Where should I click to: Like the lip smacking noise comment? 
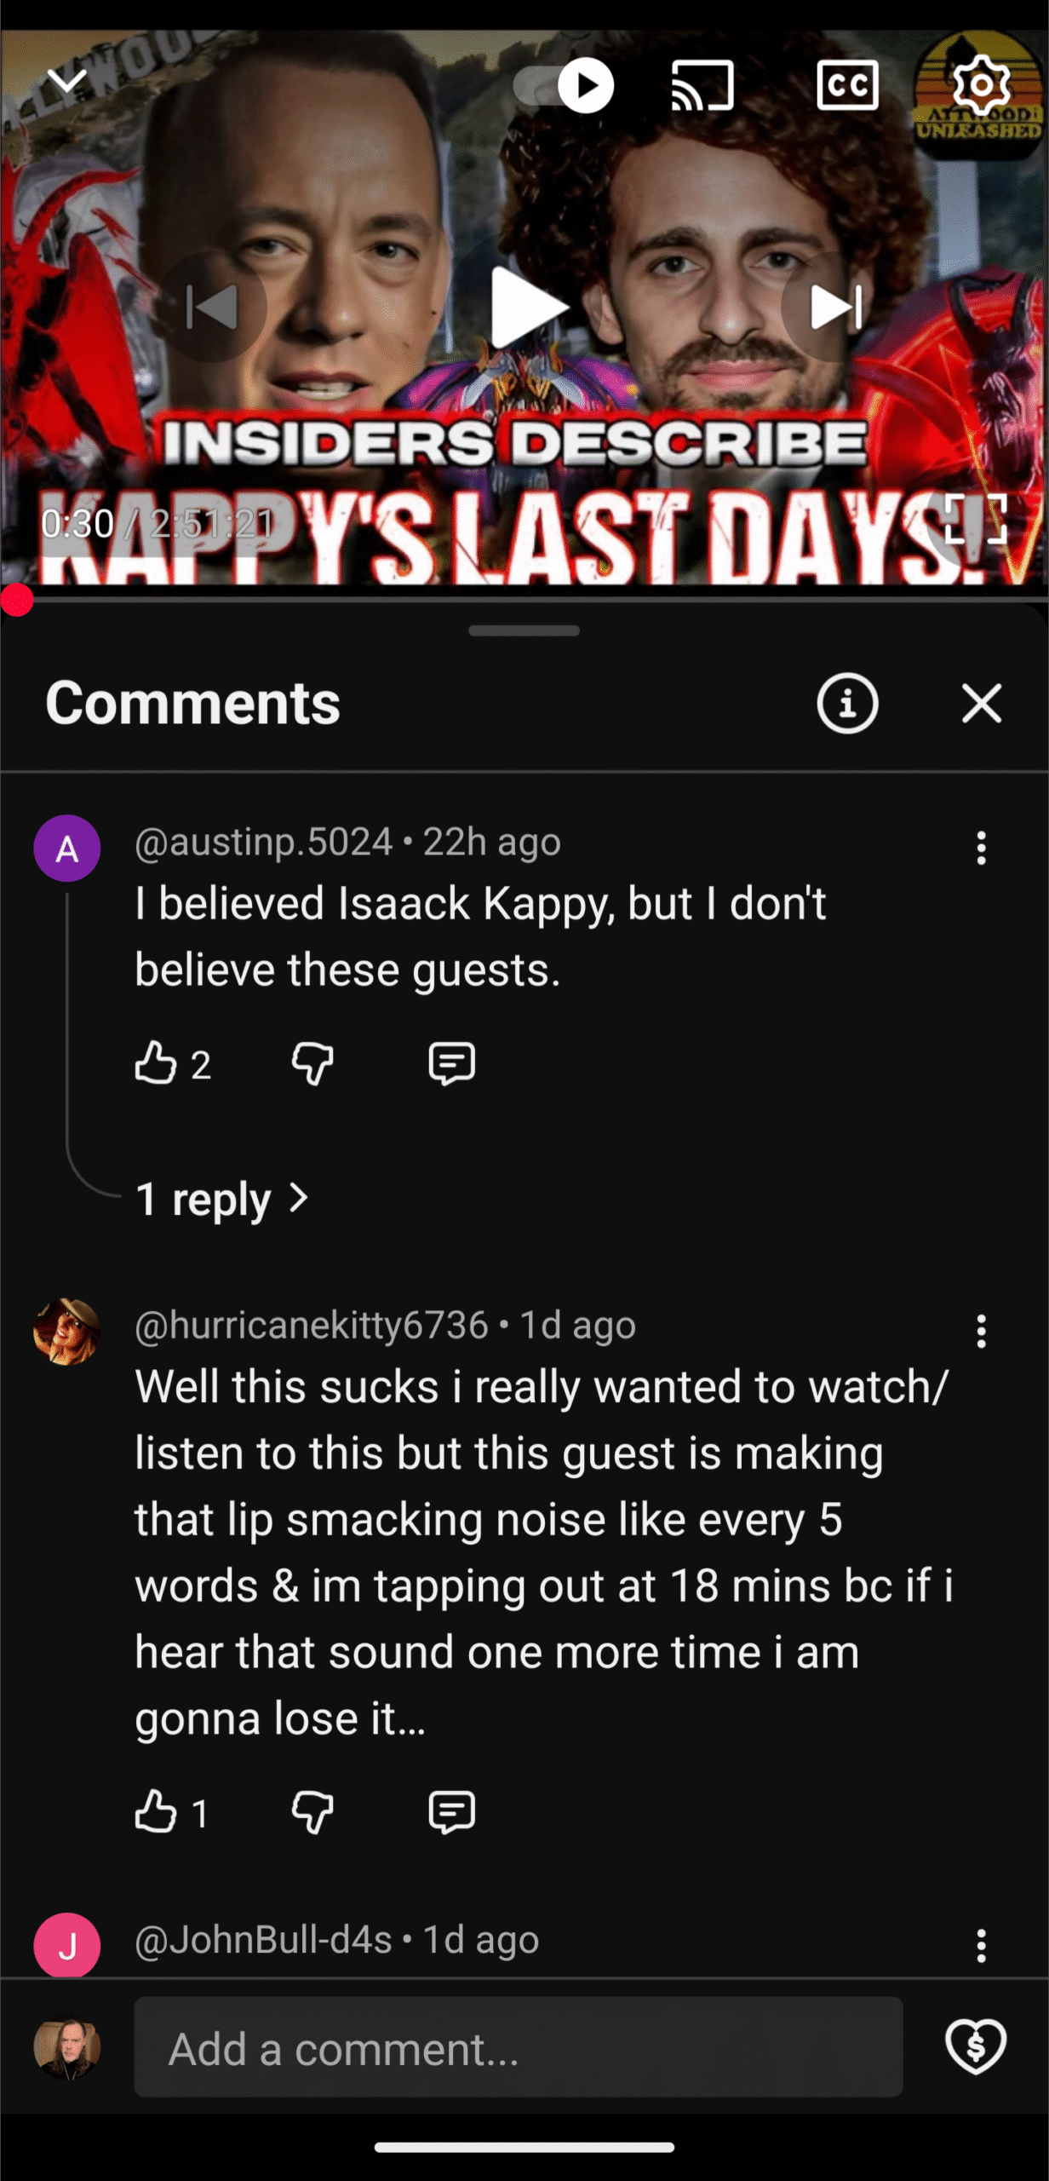(x=156, y=1811)
